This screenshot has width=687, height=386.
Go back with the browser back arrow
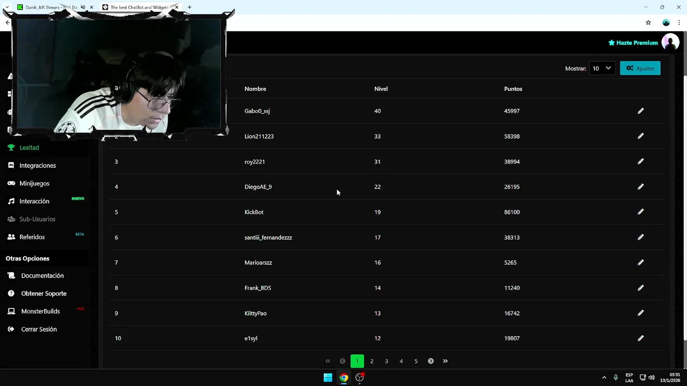(x=7, y=23)
